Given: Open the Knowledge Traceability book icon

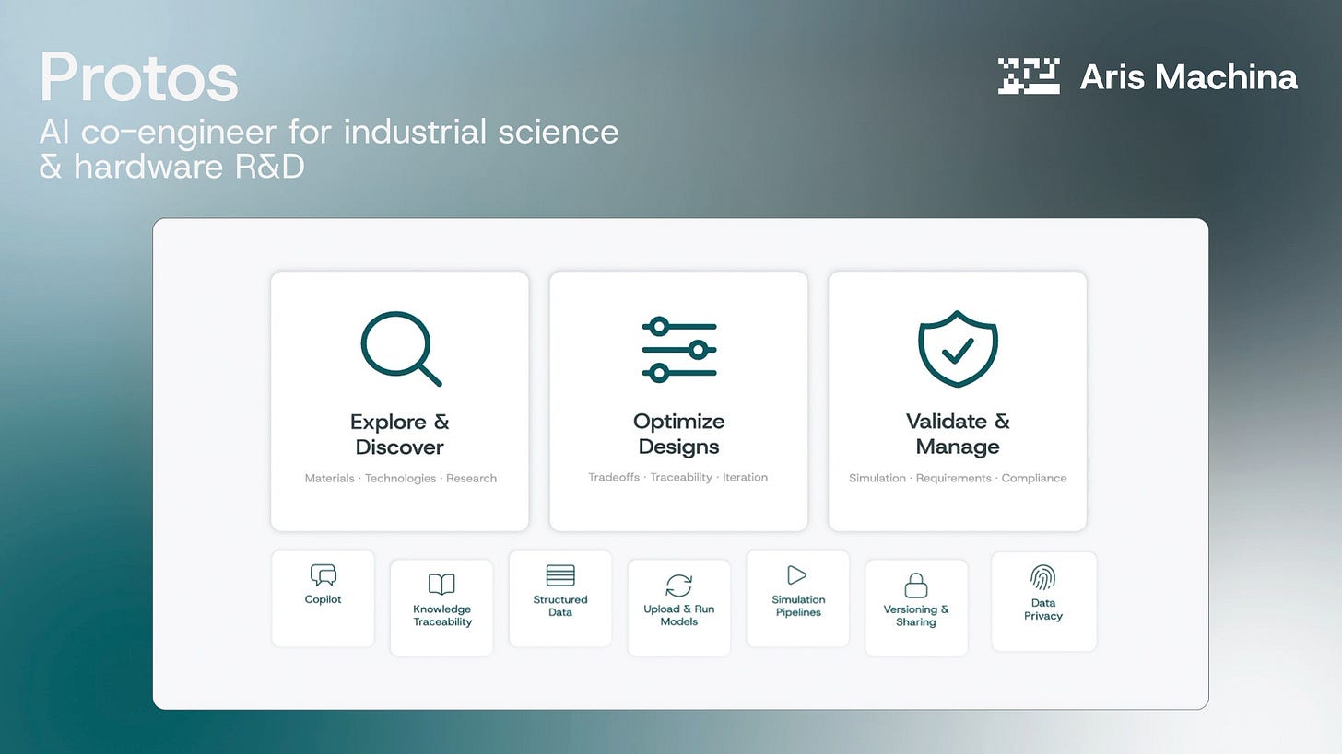Looking at the screenshot, I should coord(441,584).
